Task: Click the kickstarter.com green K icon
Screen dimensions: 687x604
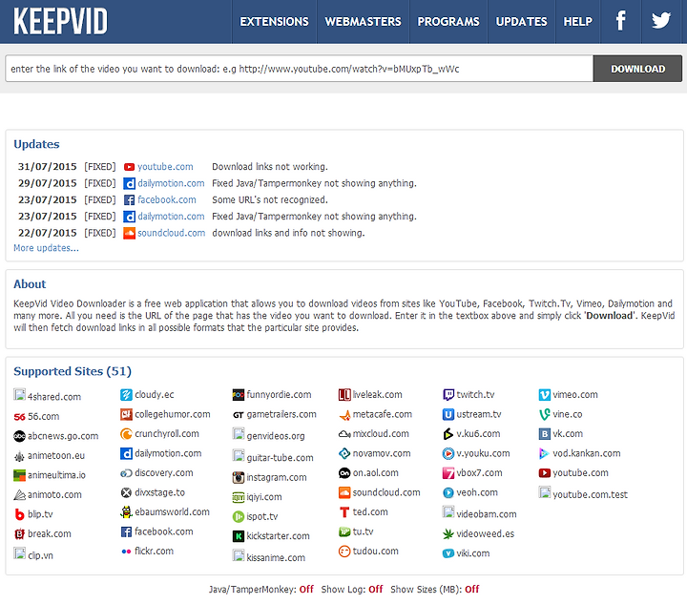Action: [x=238, y=536]
